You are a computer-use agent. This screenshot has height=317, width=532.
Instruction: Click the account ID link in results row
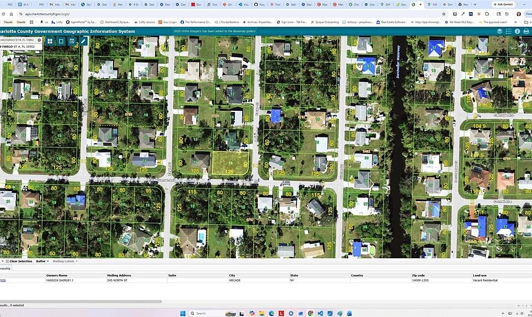(3, 280)
